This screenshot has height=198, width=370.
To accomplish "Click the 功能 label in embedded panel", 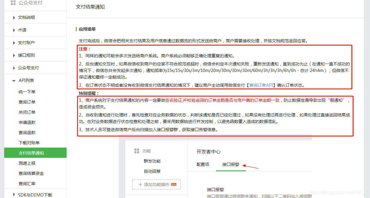I will click(x=147, y=151).
